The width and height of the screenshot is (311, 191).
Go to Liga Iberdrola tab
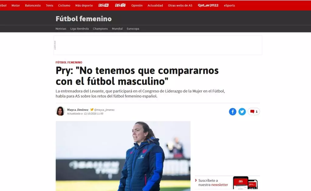[80, 29]
